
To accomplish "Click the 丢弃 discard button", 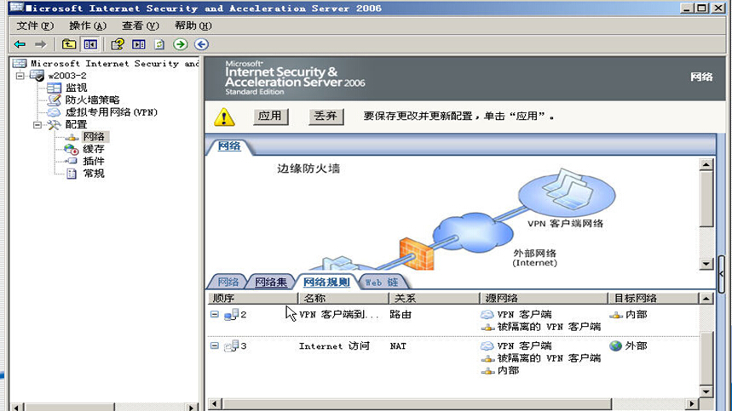I will pyautogui.click(x=325, y=117).
